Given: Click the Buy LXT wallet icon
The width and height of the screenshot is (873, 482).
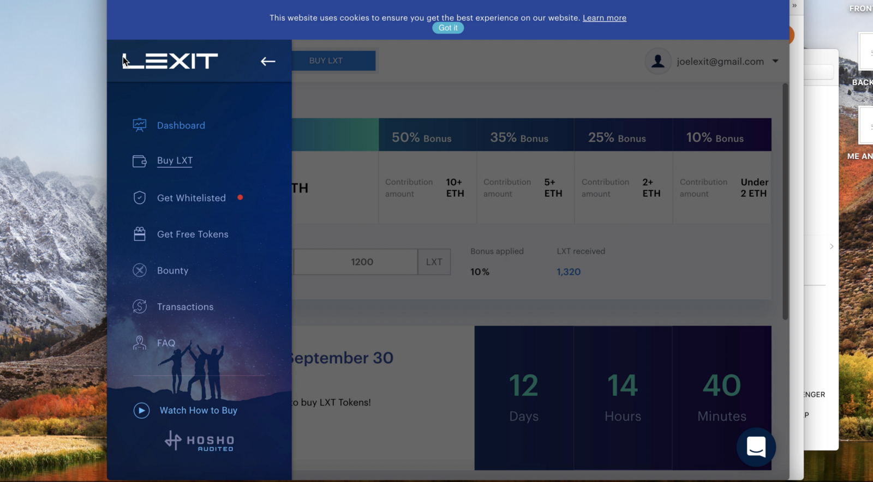Looking at the screenshot, I should click(140, 161).
